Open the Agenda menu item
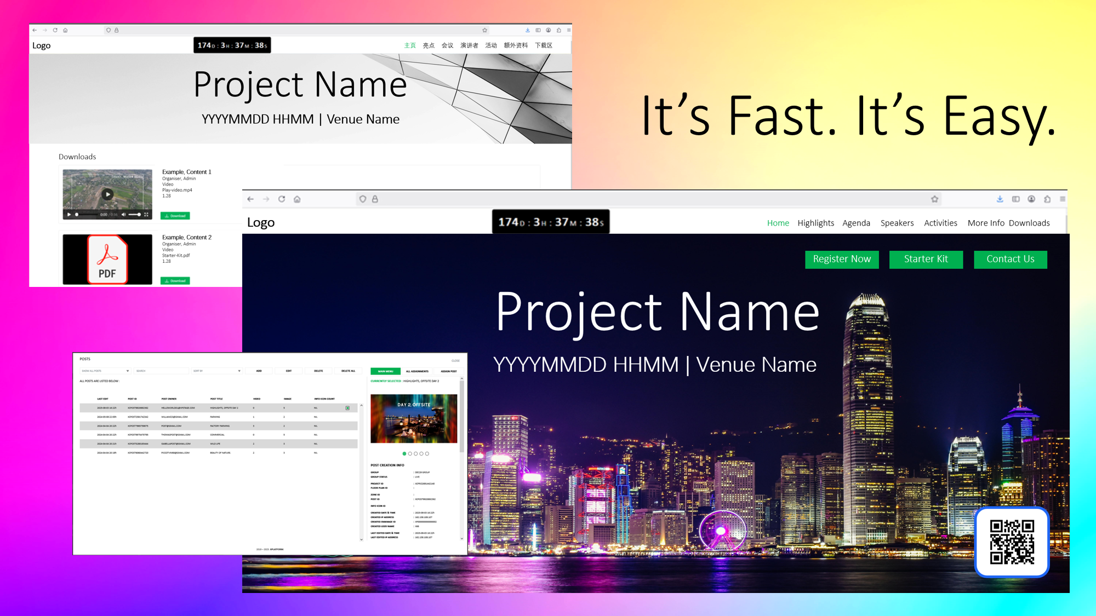This screenshot has width=1096, height=616. (856, 223)
